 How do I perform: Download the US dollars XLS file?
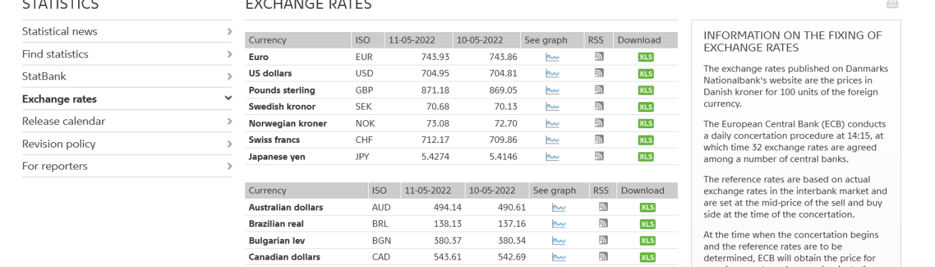point(645,73)
